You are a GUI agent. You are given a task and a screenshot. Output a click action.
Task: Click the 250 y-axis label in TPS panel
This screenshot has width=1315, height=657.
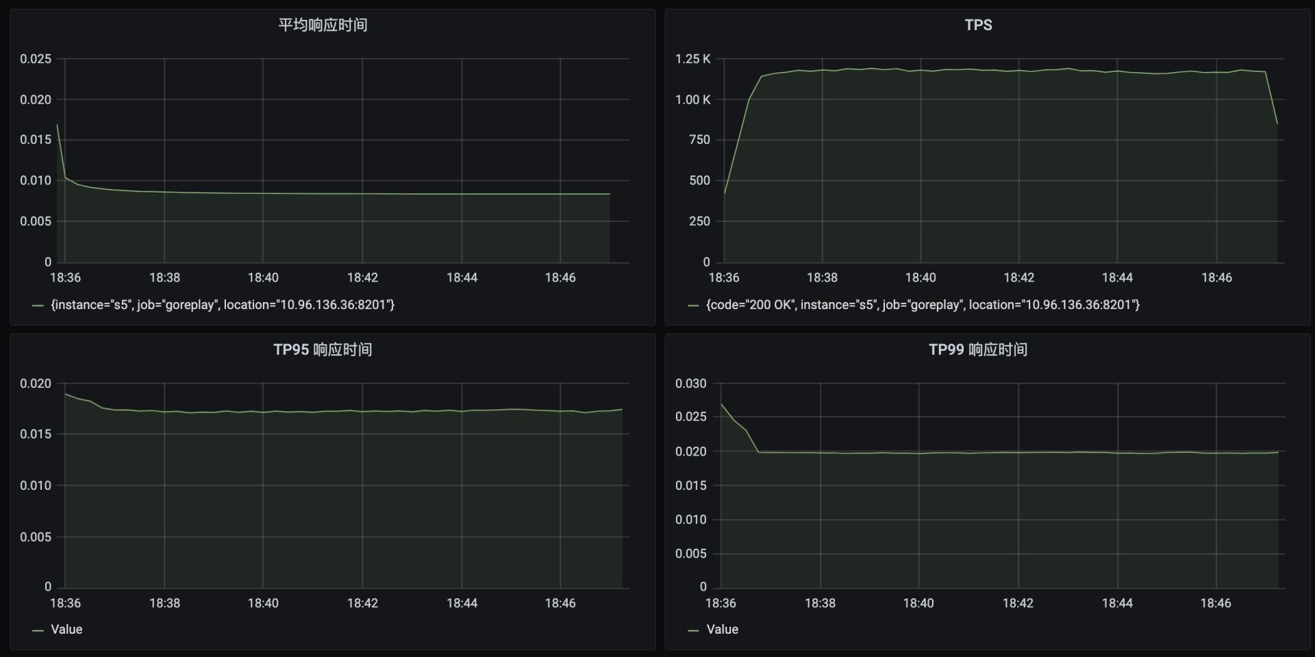pyautogui.click(x=699, y=221)
